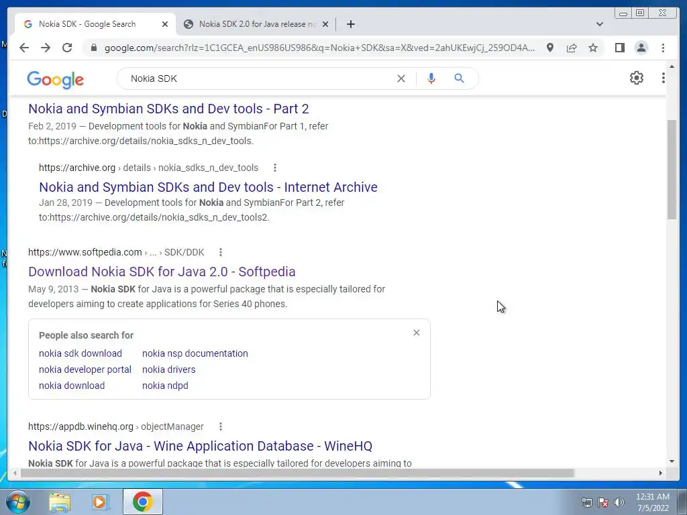Dismiss People also search for box
This screenshot has height=515, width=687.
pyautogui.click(x=416, y=333)
